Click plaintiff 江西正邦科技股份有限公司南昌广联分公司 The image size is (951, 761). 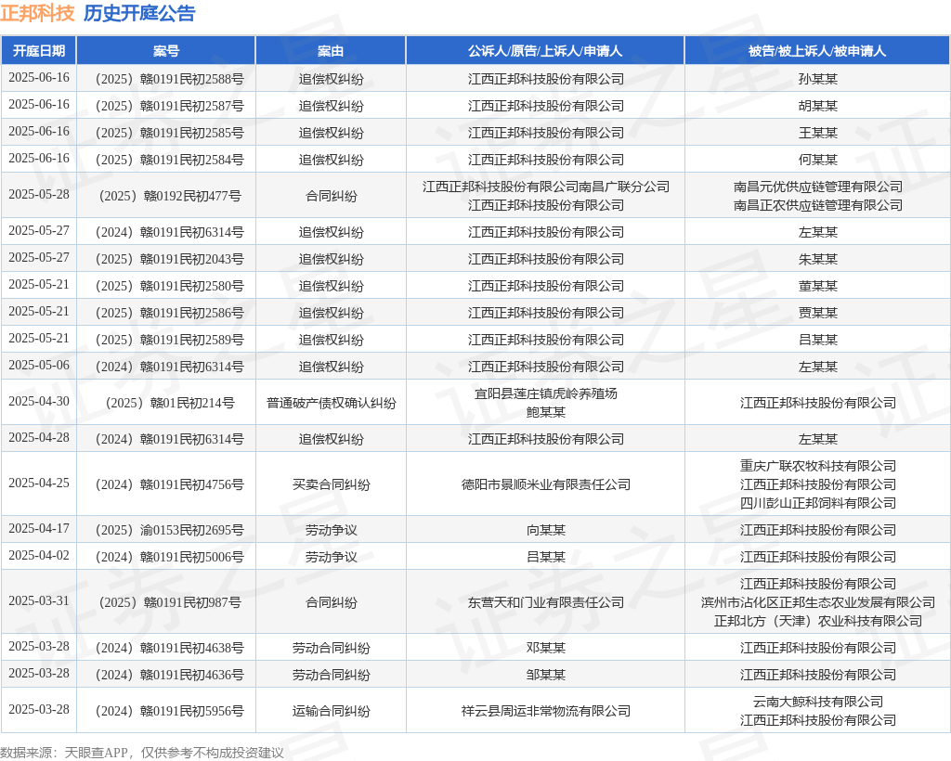[x=546, y=187]
